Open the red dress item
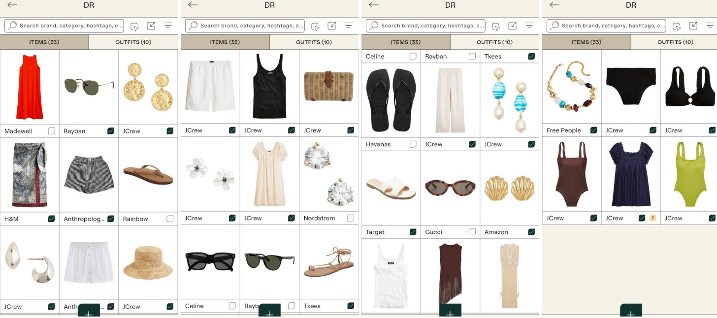The image size is (717, 318). click(x=30, y=87)
